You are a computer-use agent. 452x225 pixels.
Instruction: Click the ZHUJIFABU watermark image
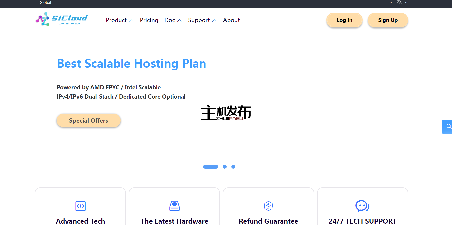(225, 113)
